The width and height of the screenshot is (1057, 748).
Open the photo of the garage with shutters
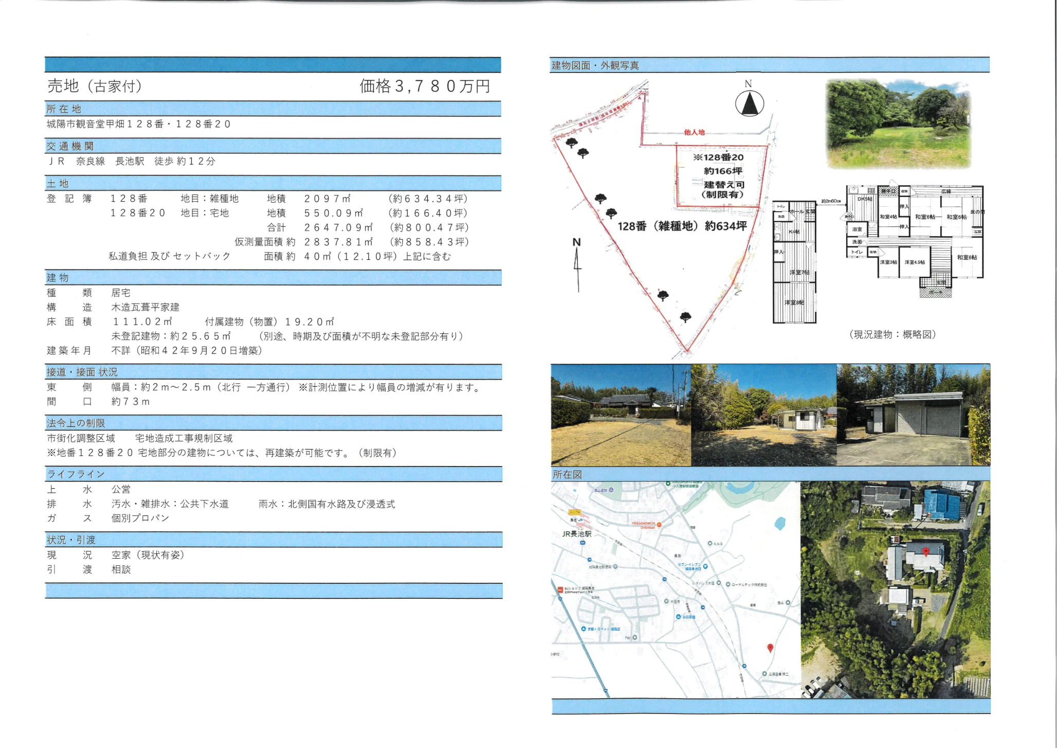[x=914, y=415]
